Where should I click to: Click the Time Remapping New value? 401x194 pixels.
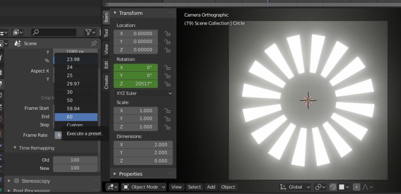point(75,168)
